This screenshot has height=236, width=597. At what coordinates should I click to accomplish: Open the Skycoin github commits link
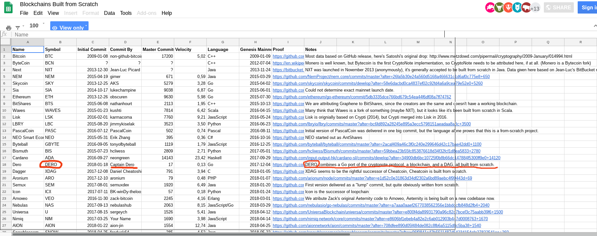pos(377,83)
